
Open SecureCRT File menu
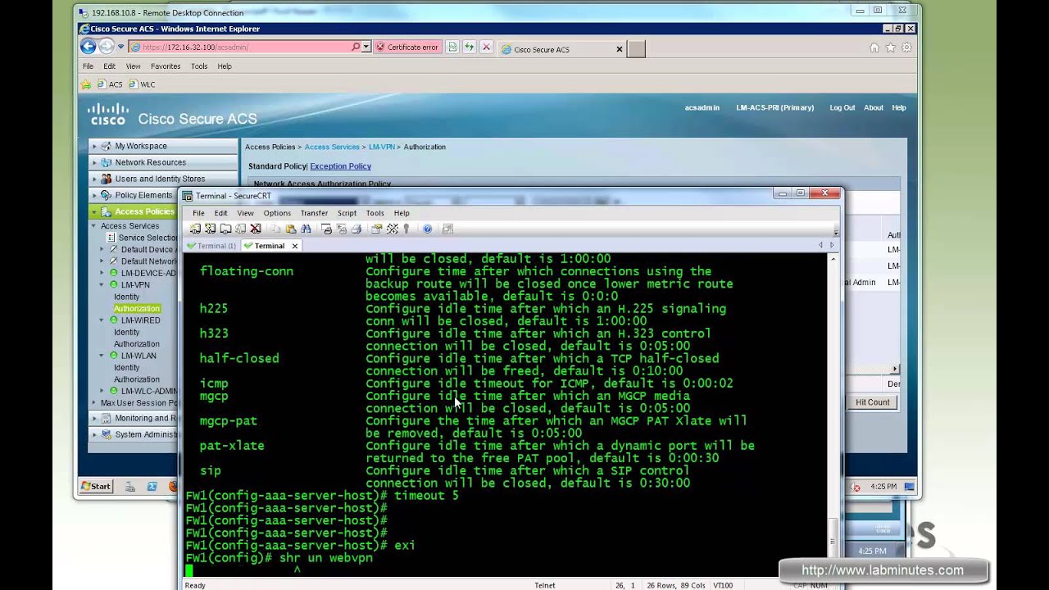[198, 213]
